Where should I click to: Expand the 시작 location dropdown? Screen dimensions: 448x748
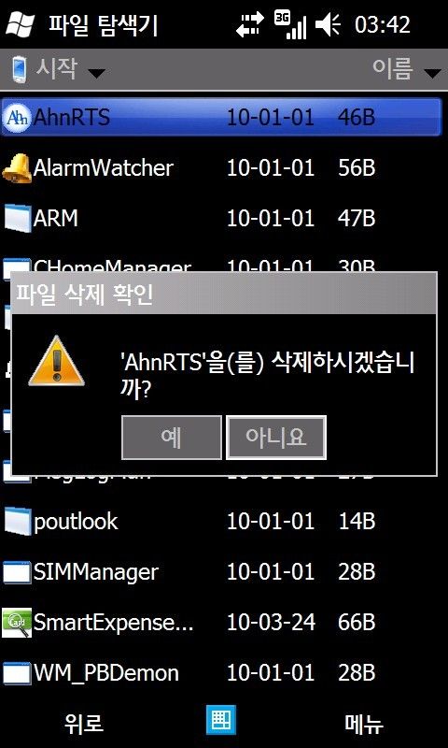click(57, 69)
